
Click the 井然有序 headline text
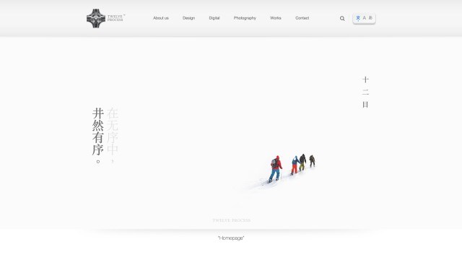(98, 131)
